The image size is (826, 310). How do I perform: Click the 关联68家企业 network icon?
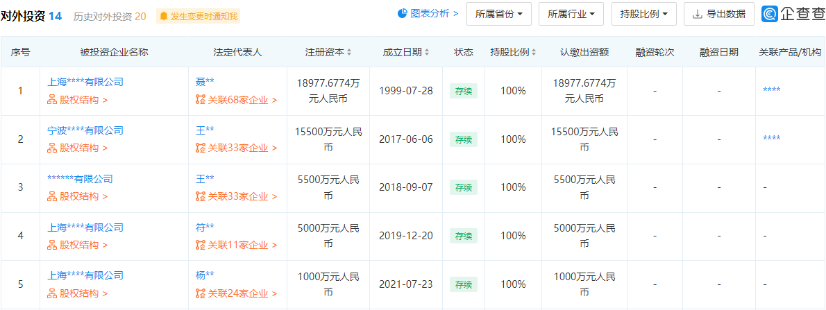coord(201,99)
